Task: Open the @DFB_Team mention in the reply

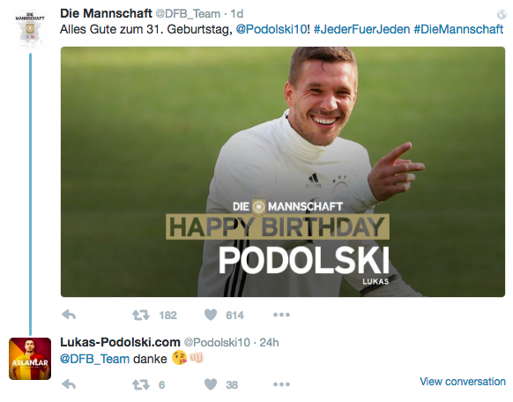Action: 94,359
